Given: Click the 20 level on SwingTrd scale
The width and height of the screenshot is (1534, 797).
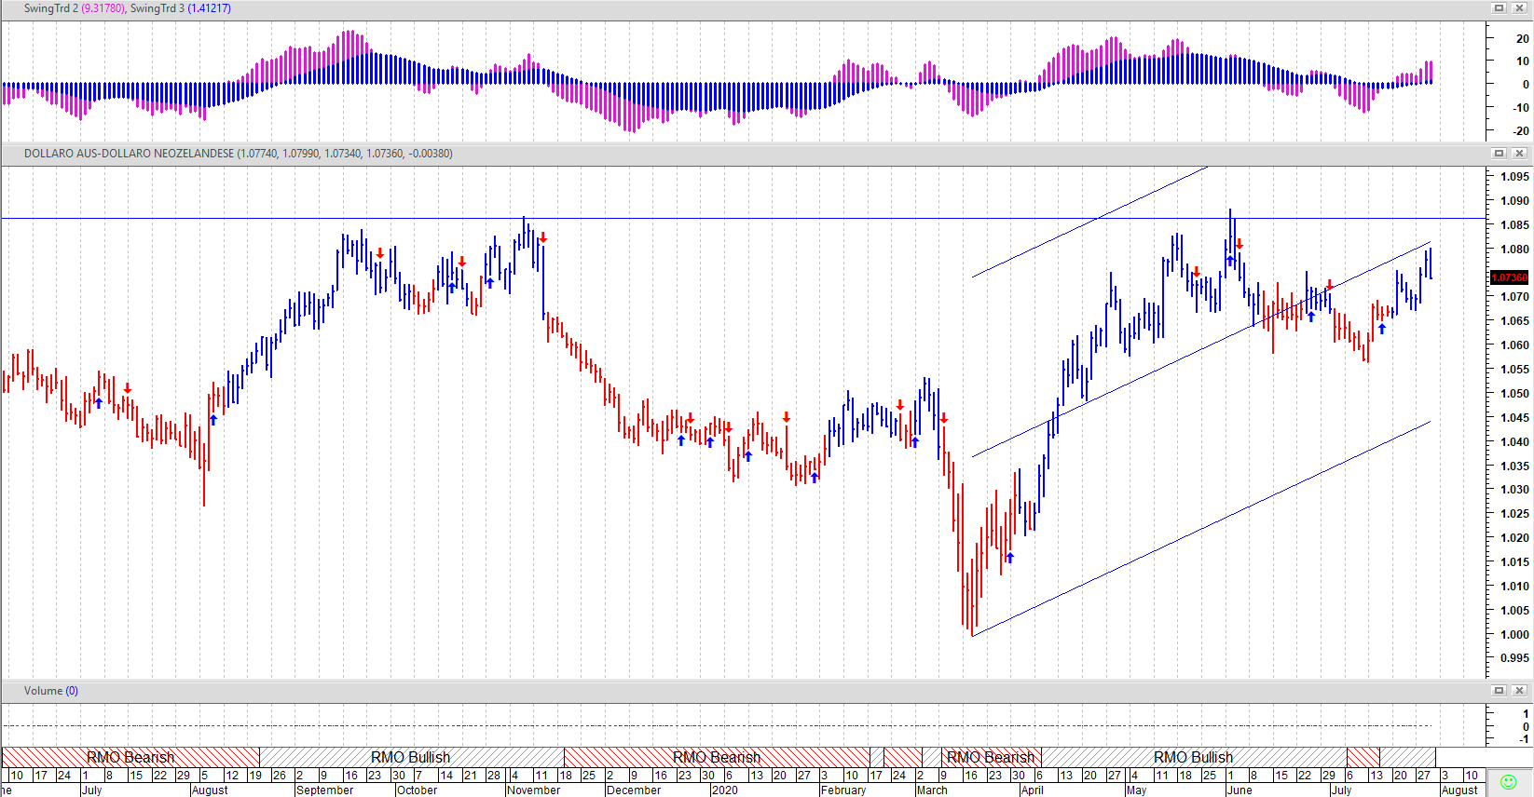Looking at the screenshot, I should [x=1522, y=39].
